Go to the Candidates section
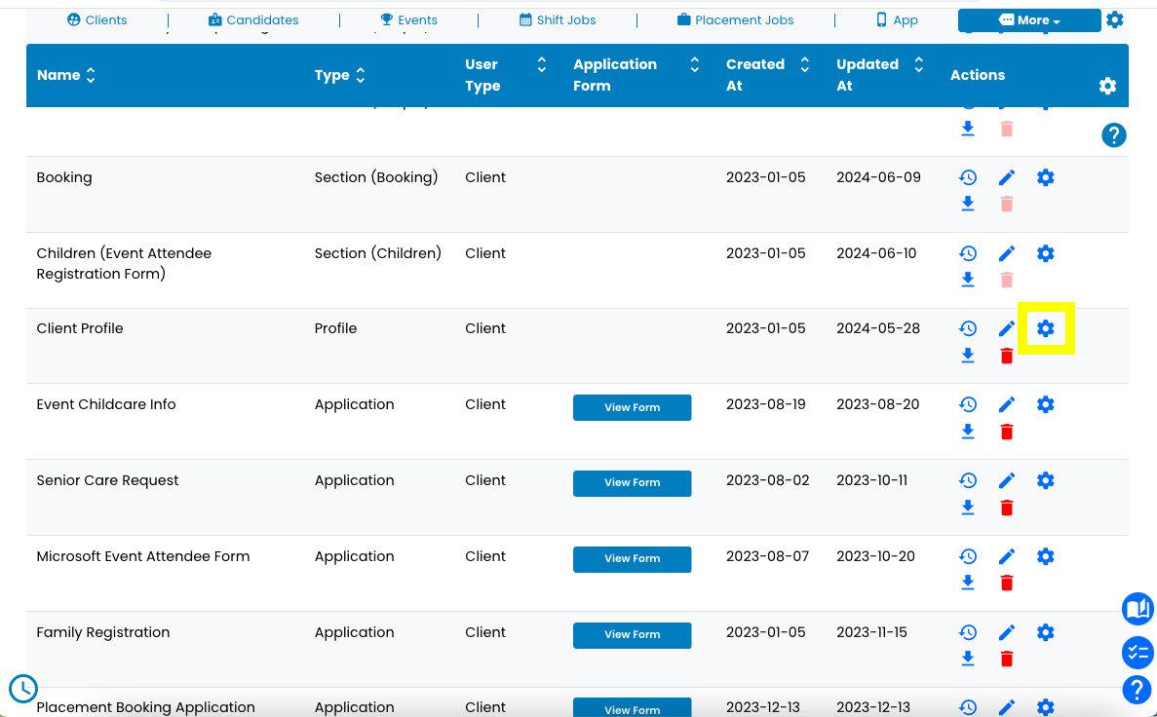This screenshot has width=1157, height=717. click(253, 19)
